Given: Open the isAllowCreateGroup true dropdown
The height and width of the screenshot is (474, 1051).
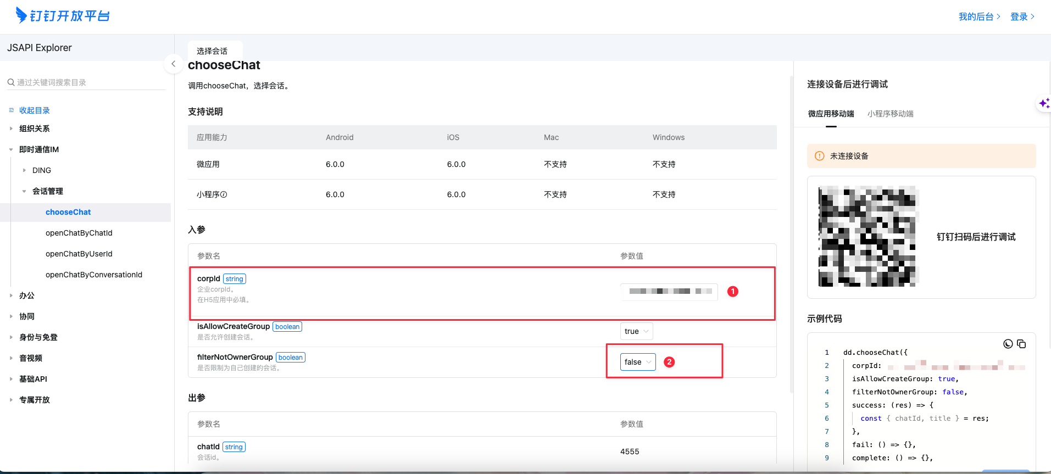Looking at the screenshot, I should pos(637,331).
